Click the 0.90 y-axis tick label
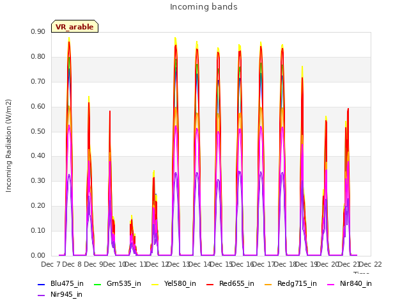The image size is (409, 307). click(38, 31)
